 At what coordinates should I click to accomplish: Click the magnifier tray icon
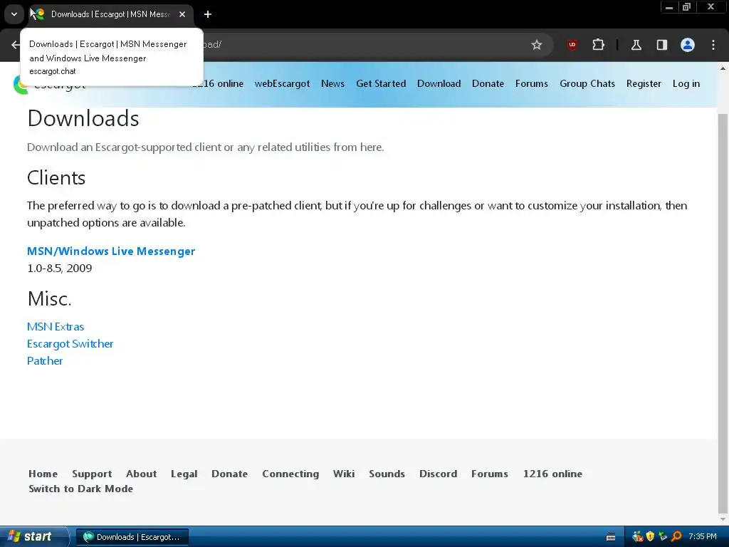[676, 537]
